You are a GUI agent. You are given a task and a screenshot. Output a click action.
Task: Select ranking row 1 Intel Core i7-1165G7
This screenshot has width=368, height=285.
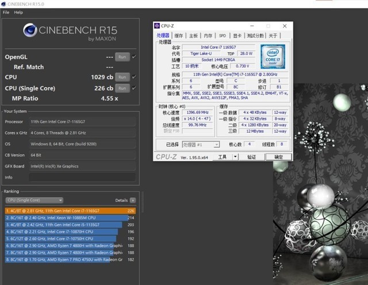pos(70,211)
